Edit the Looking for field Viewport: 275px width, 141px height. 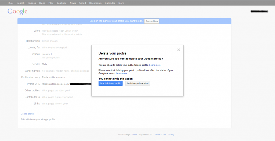point(54,47)
